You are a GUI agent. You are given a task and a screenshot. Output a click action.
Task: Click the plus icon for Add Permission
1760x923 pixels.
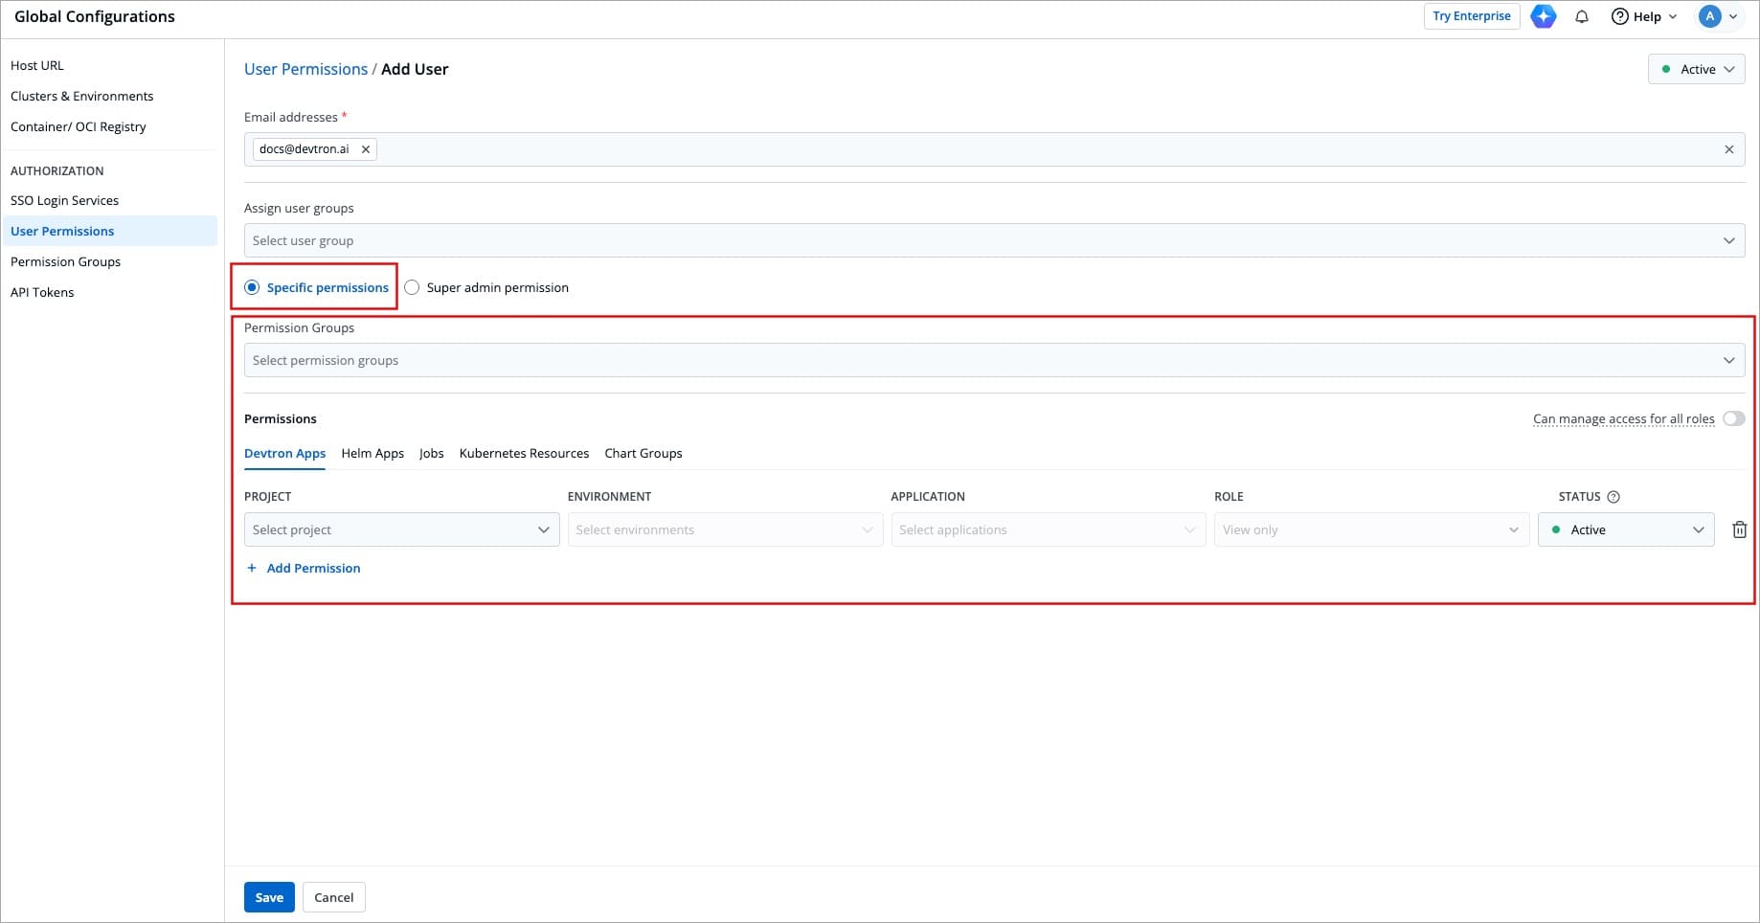(252, 568)
